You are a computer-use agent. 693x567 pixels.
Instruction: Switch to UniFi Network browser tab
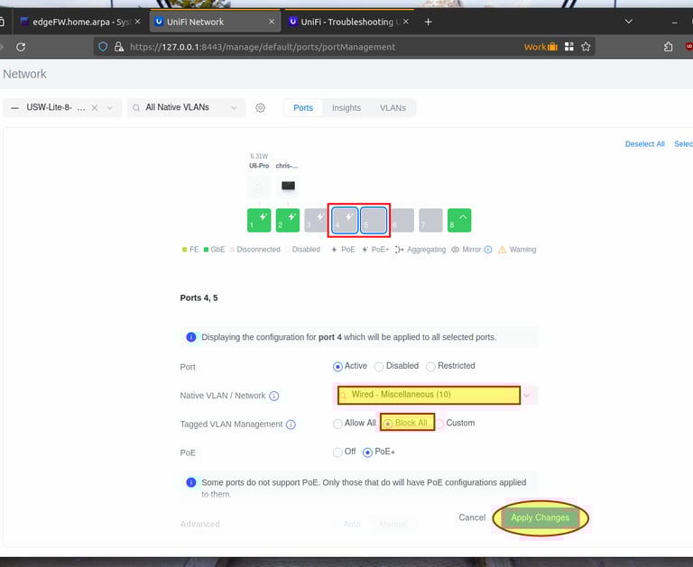(x=216, y=22)
